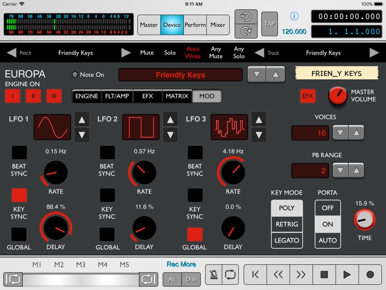
Task: Click the redo arrow button
Action: (246, 31)
